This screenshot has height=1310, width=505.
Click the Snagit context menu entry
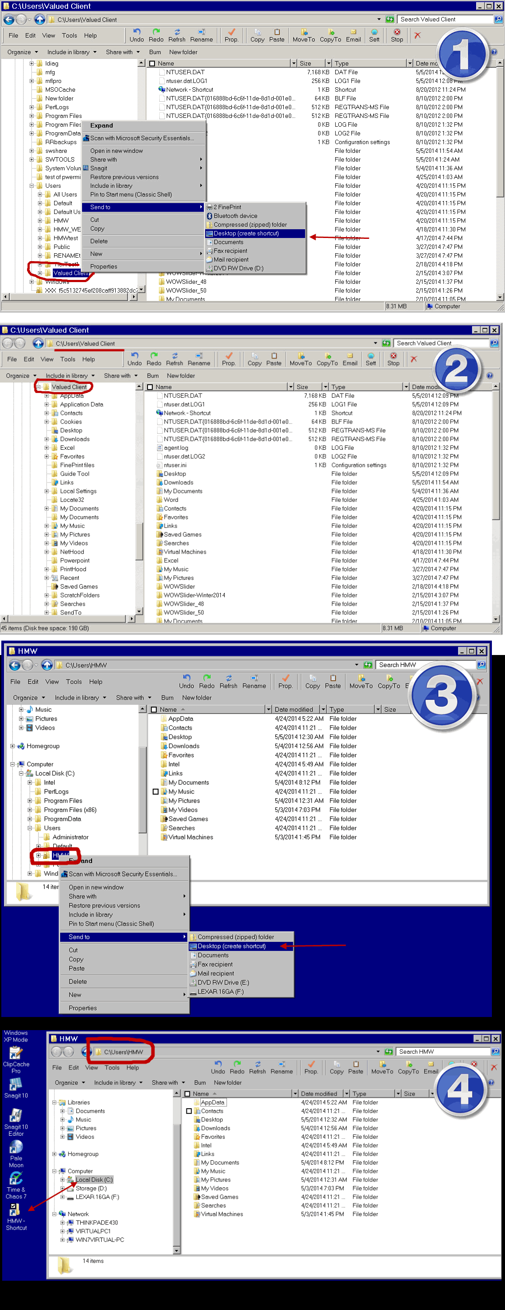point(99,168)
